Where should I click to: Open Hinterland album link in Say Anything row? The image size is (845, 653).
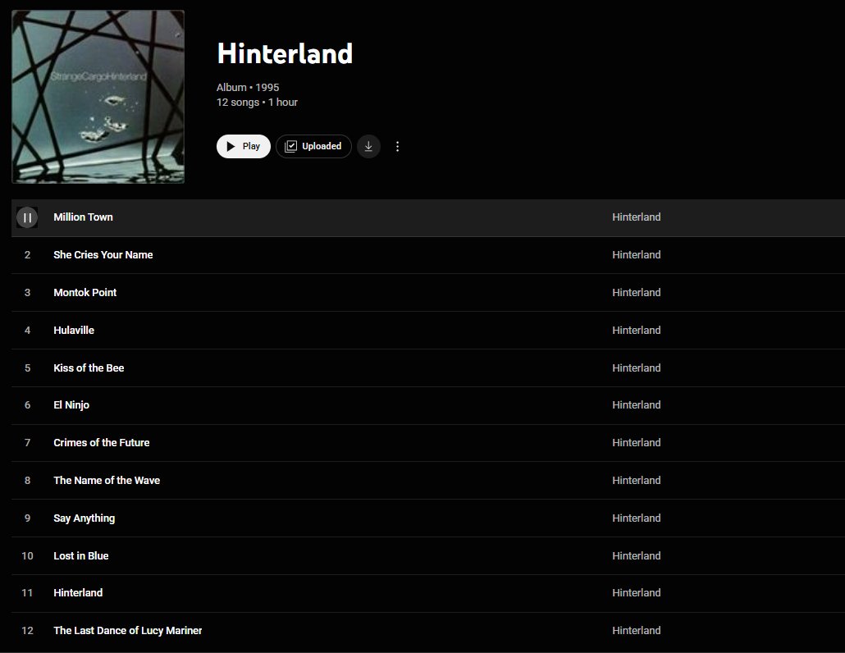[637, 518]
